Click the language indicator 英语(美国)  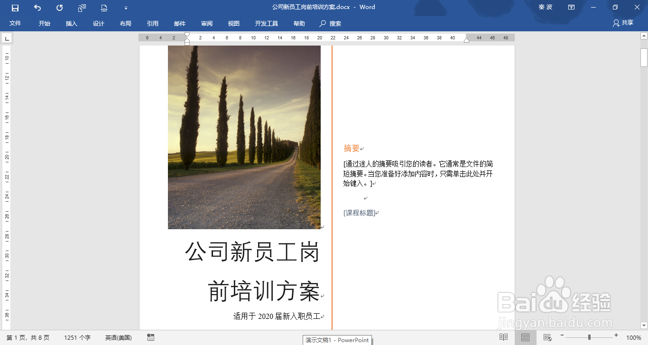pyautogui.click(x=119, y=338)
